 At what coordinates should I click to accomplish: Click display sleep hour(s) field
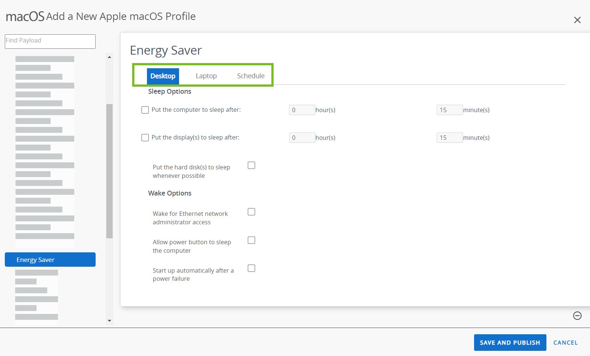(302, 138)
